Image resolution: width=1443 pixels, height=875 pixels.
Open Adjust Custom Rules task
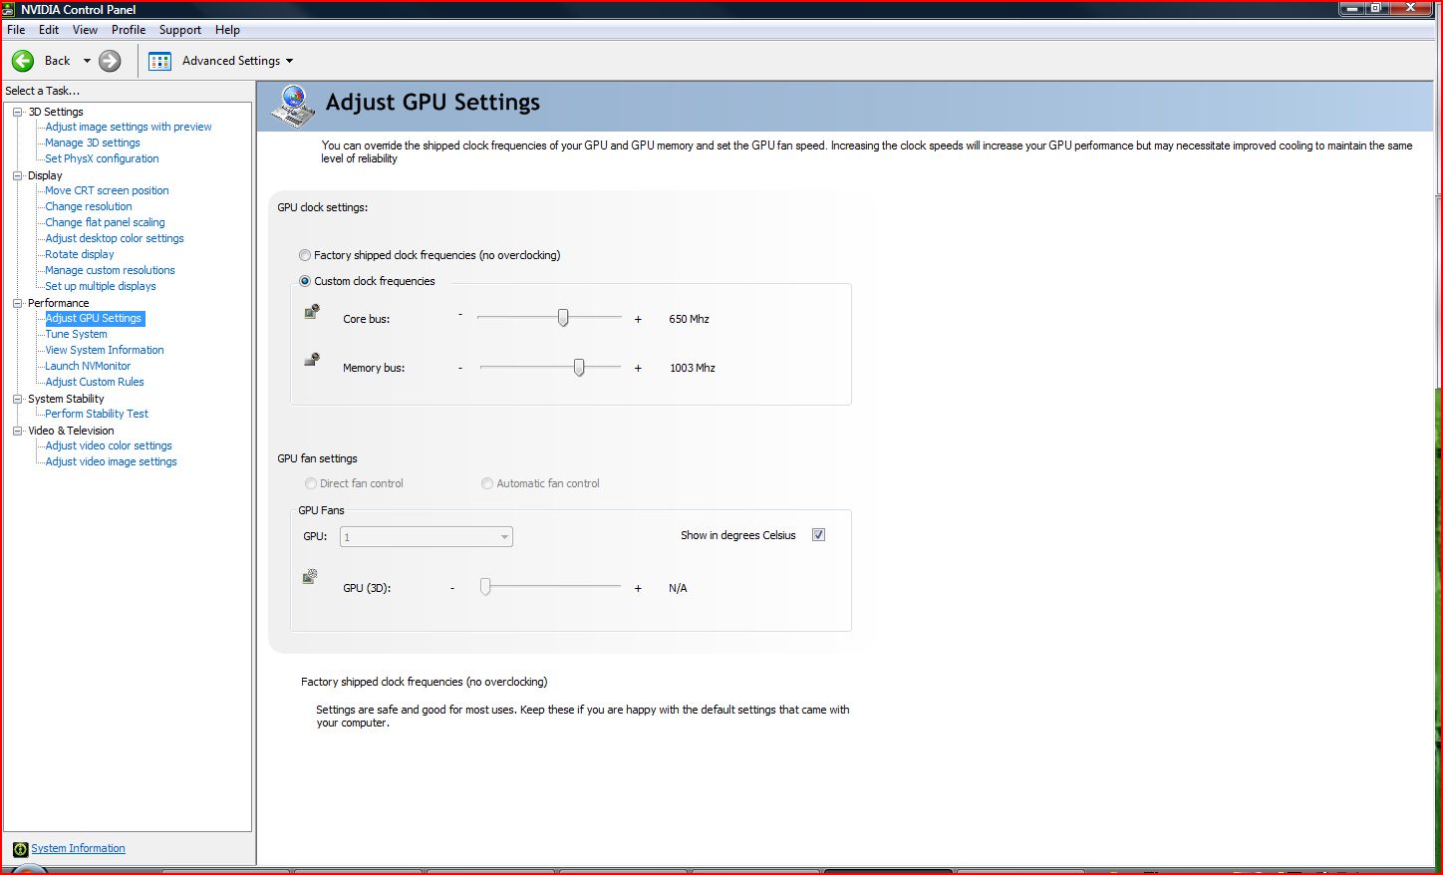(95, 382)
